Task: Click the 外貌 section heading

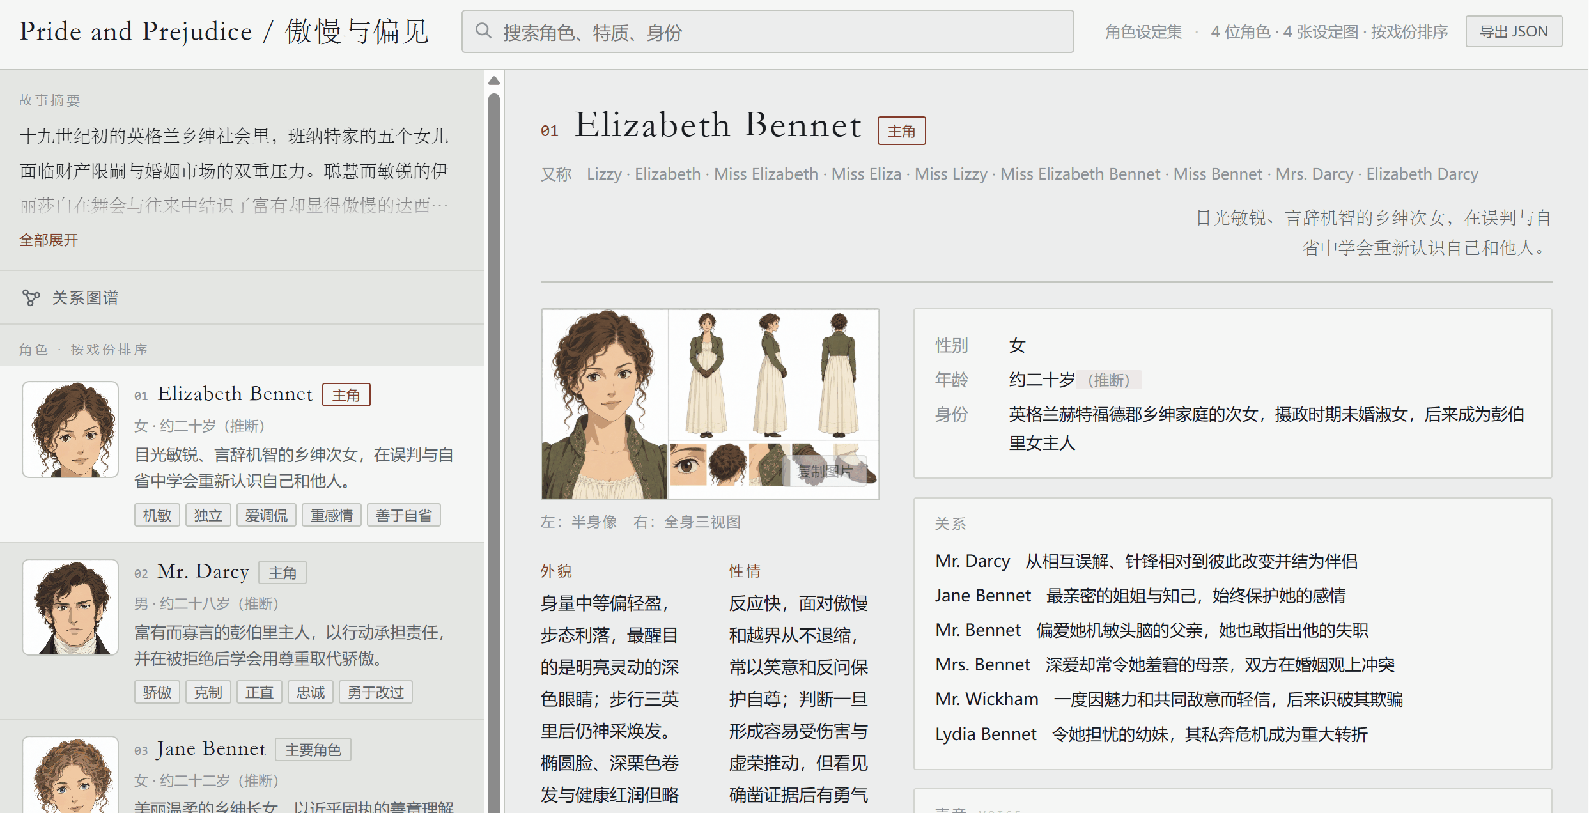Action: point(556,571)
